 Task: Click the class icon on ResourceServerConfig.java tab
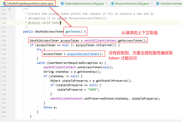(113, 4)
